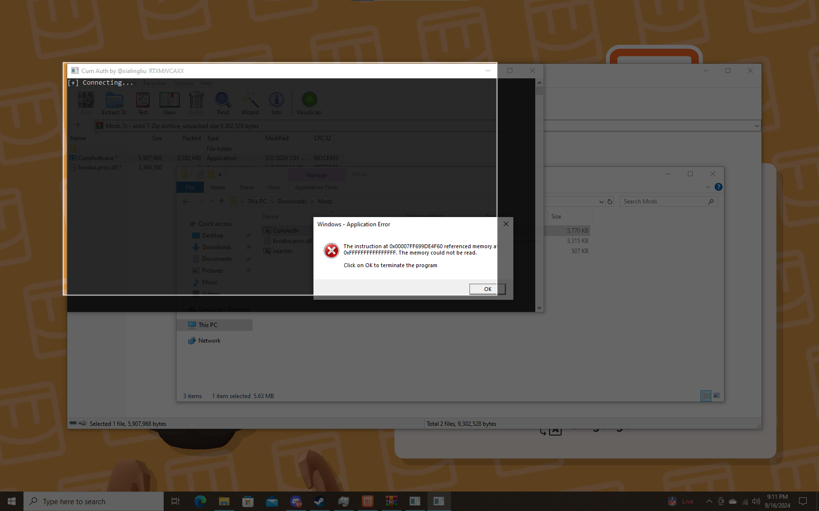Select Documents in Explorer sidebar
This screenshot has height=511, width=819.
(x=217, y=259)
